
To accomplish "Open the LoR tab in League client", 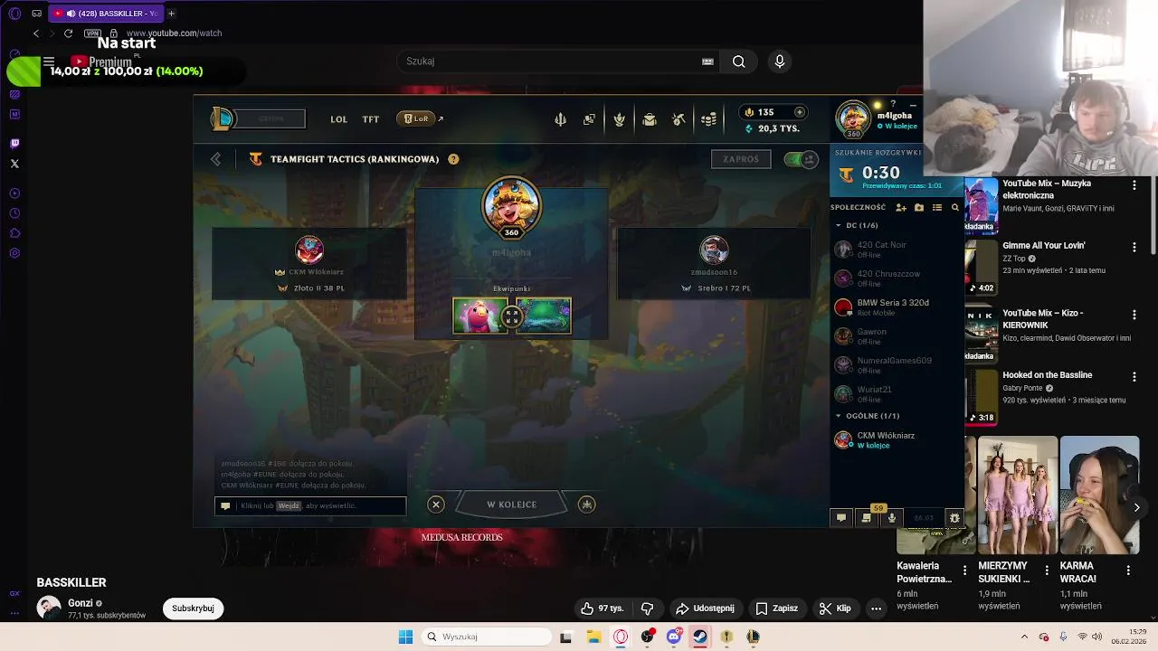I will click(417, 118).
